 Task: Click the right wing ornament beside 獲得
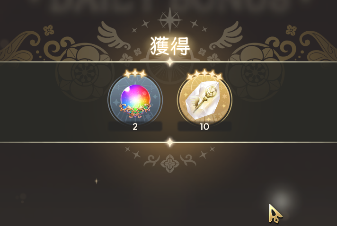pos(226,35)
